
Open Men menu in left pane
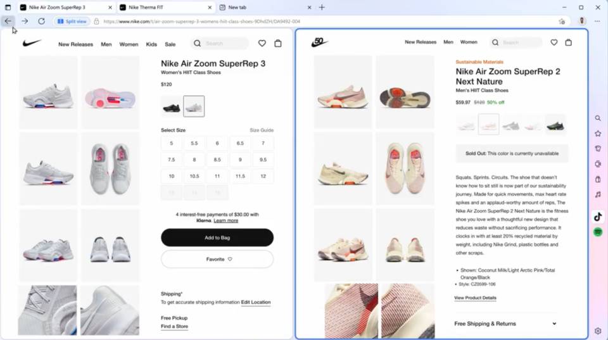point(106,44)
